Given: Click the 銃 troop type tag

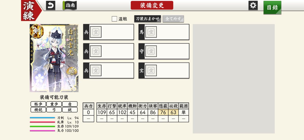Looking at the screenshot, I should tap(70, 110).
